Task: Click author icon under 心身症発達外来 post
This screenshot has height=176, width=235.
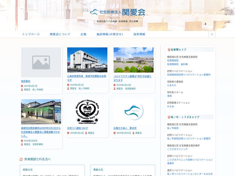Action: (68, 88)
